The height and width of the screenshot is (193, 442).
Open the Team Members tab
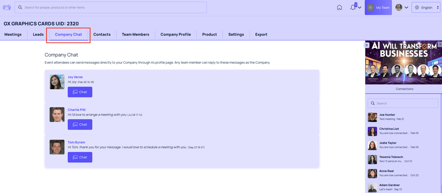click(136, 34)
